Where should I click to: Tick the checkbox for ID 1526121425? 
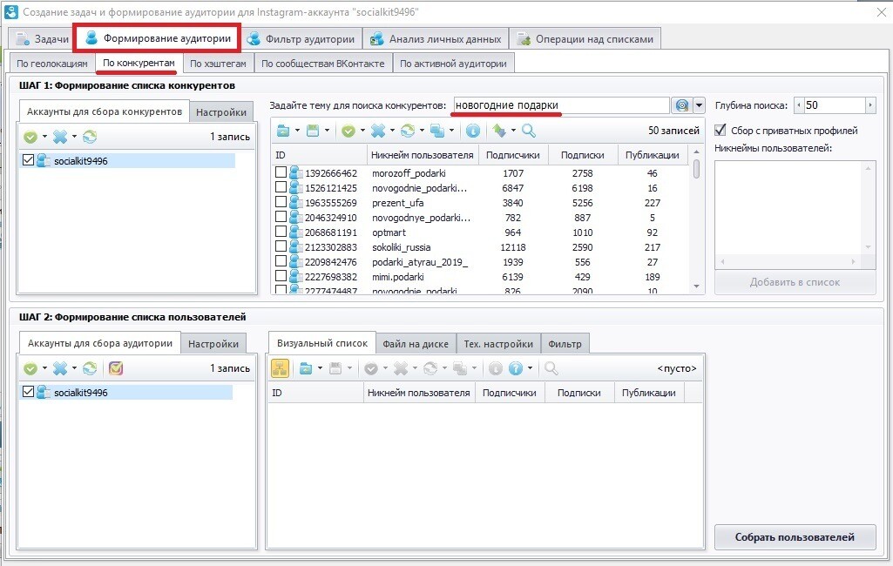281,186
